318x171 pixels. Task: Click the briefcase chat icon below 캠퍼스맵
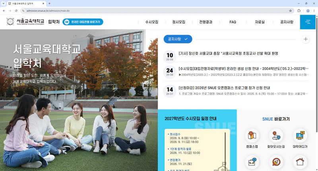pos(252,162)
